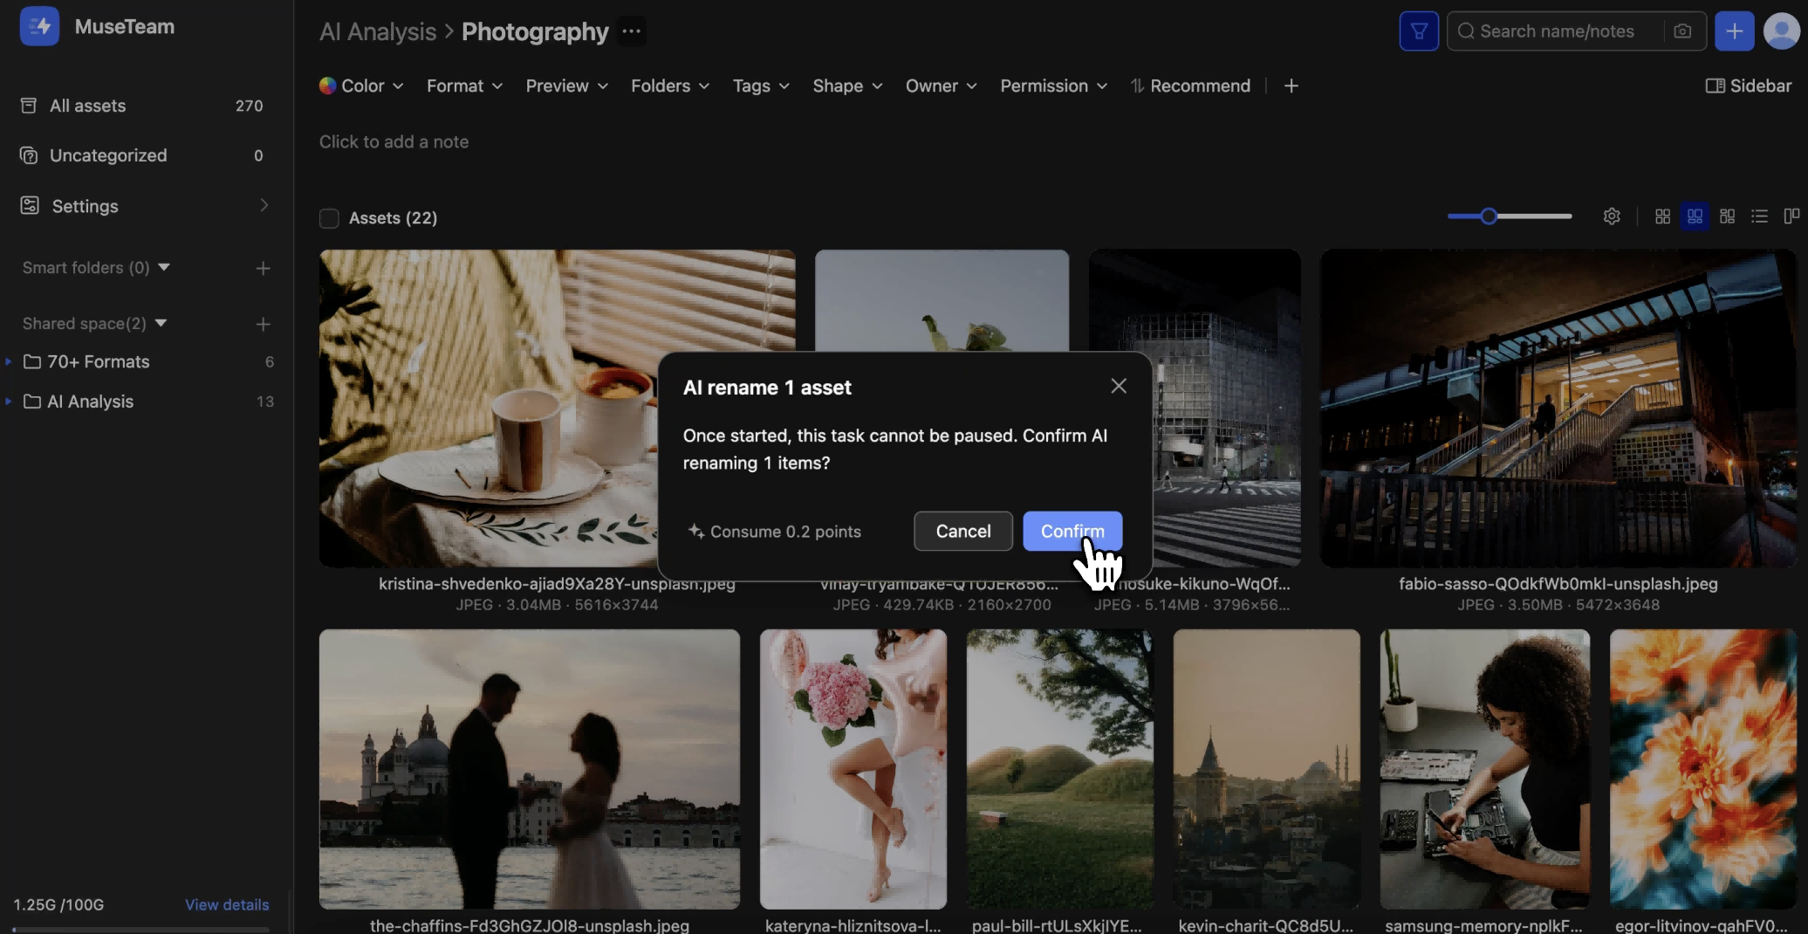Open Settings in left sidebar

coord(85,206)
